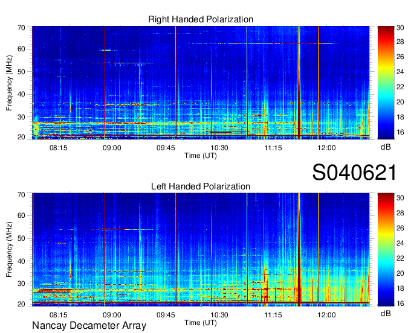Click the 26 dB value on Right Handed colorbar
Viewport: 411px width, 333px height.
click(400, 57)
